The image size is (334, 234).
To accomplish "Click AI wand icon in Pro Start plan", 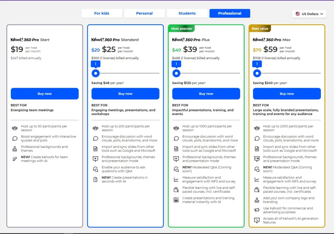I will 15,159.
